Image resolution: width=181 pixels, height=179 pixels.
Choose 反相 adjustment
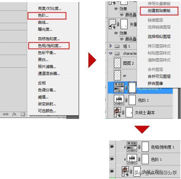pos(42,83)
